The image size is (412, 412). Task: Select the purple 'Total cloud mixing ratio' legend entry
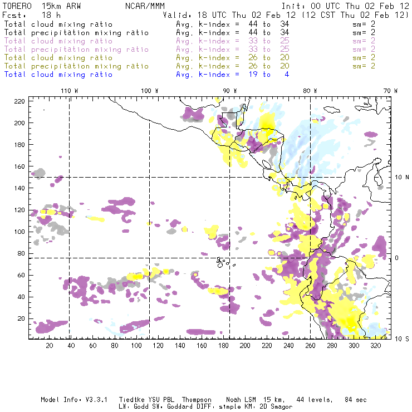[x=58, y=41]
